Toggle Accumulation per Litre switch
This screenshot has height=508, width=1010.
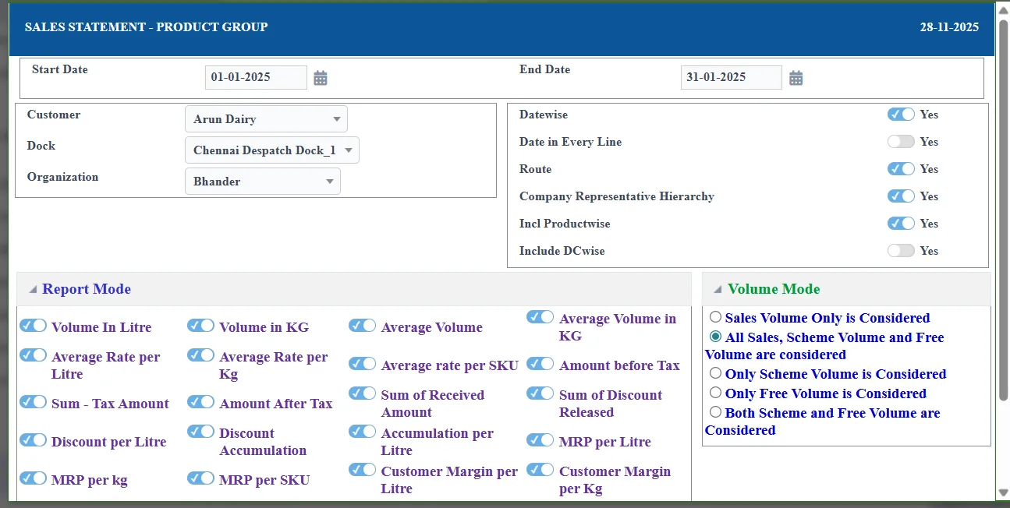(x=363, y=432)
